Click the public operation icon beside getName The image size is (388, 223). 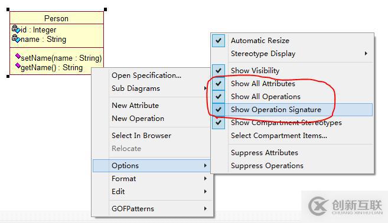(x=18, y=65)
